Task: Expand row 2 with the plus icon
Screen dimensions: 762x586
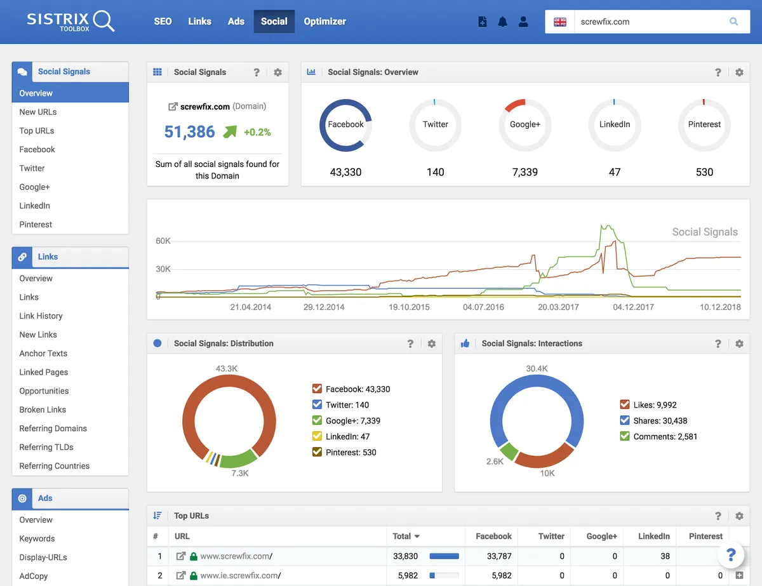Action: (x=739, y=575)
